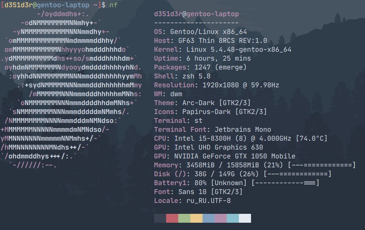Click the d351d3r@gentoo-laptop header title
Screen dimensions: 365x230
point(196,14)
